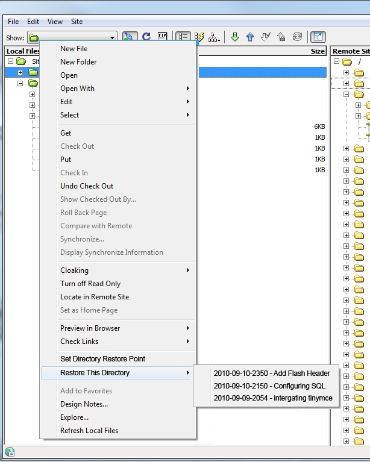370x462 pixels.
Task: Click the globe log icon in status bar
Action: [x=10, y=452]
